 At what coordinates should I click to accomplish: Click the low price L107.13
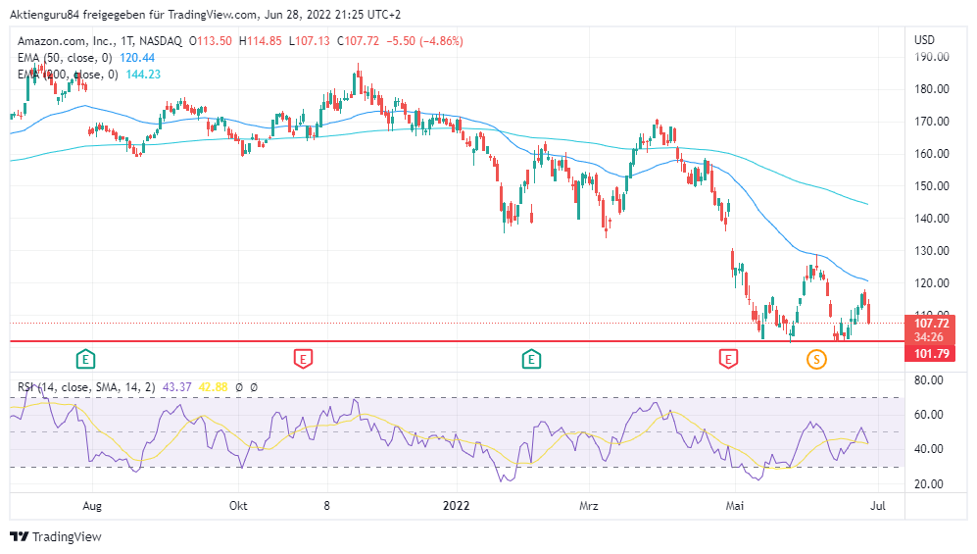point(309,41)
